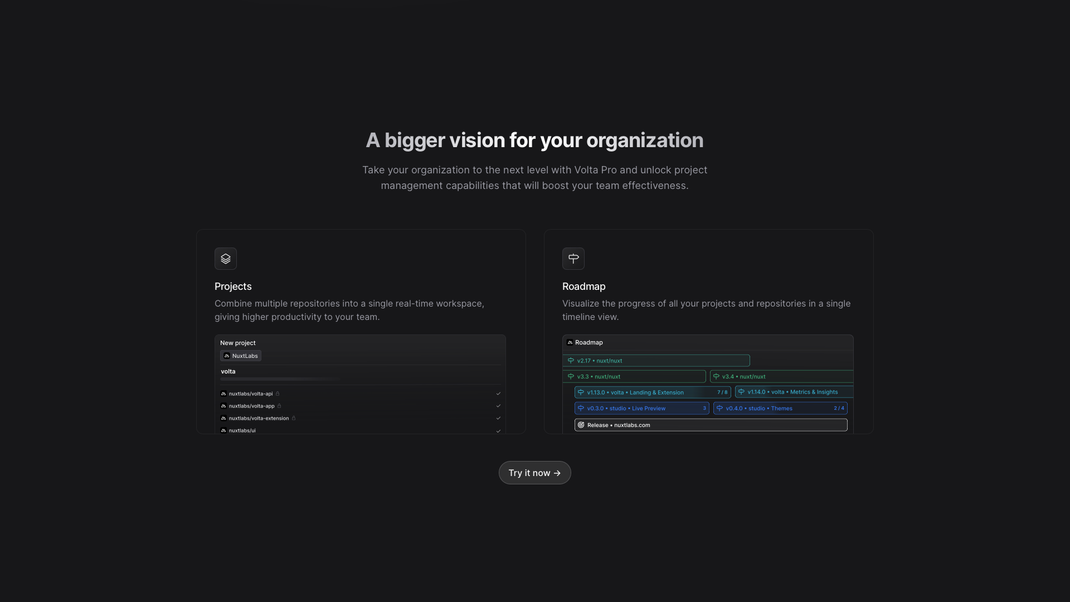The width and height of the screenshot is (1070, 602).
Task: Click milestone icon on v0.4.0 bar
Action: (719, 408)
